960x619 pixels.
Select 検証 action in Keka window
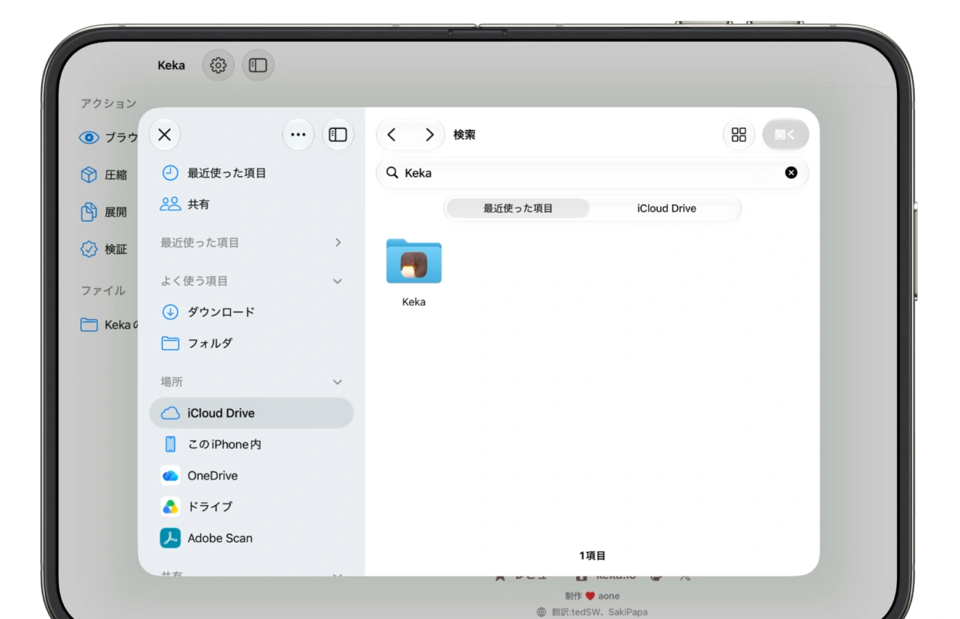point(103,250)
